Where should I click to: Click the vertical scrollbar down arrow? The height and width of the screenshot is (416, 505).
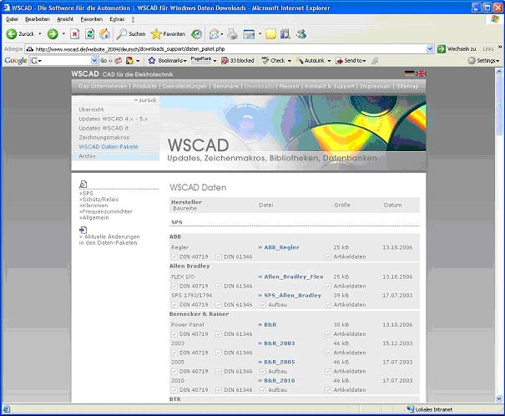pos(499,398)
